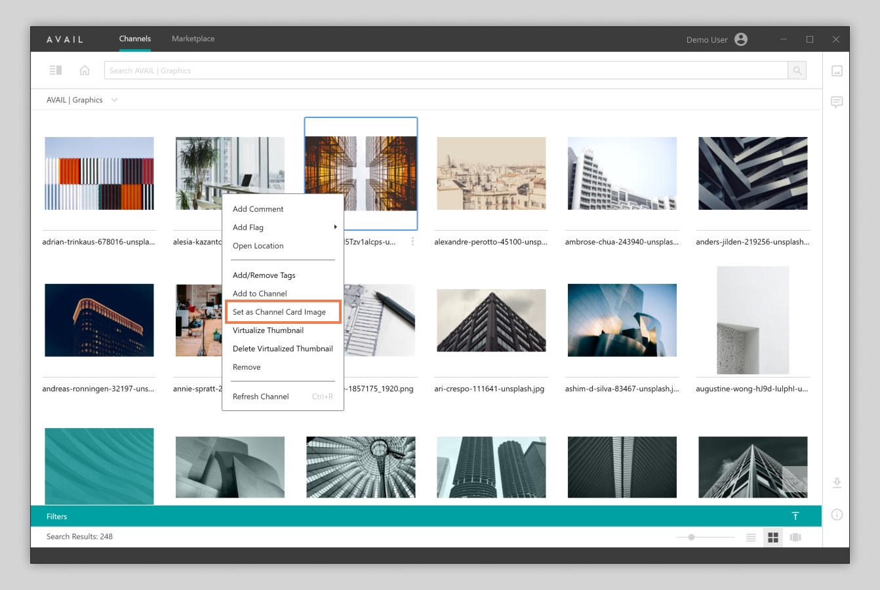Viewport: 880px width, 590px height.
Task: Select the glass dome roof thumbnail
Action: [361, 467]
